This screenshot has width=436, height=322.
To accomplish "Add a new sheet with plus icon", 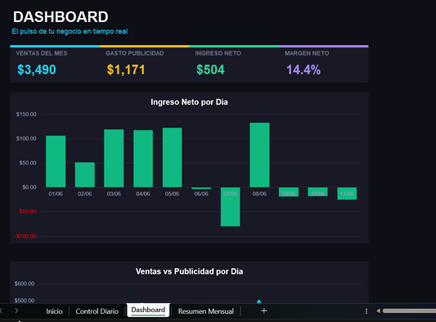I will coord(264,311).
